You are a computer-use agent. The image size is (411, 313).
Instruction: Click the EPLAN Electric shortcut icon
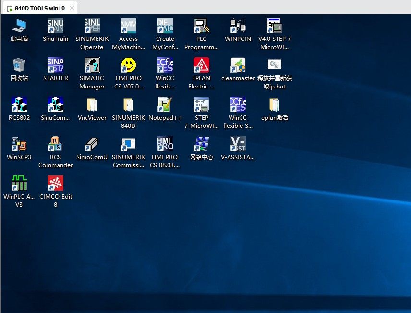[202, 66]
